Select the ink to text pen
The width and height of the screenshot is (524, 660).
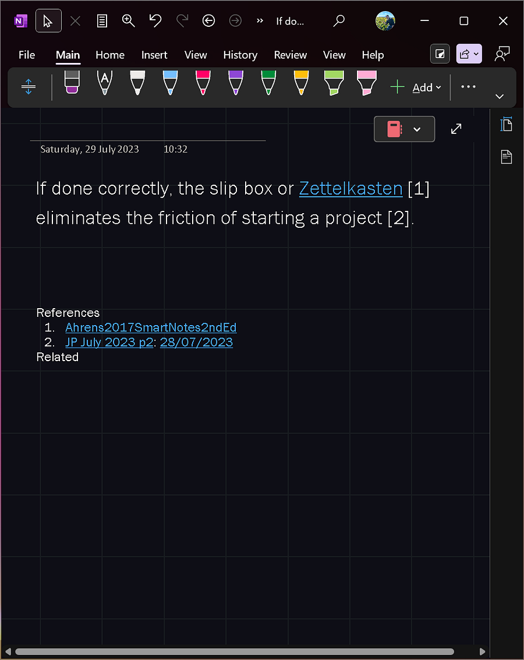tap(105, 83)
